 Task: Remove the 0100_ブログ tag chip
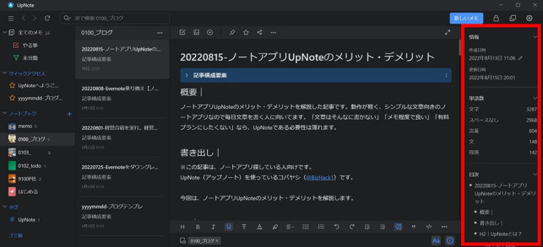[217, 241]
